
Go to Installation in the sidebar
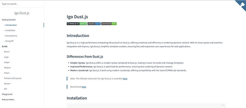(10, 30)
